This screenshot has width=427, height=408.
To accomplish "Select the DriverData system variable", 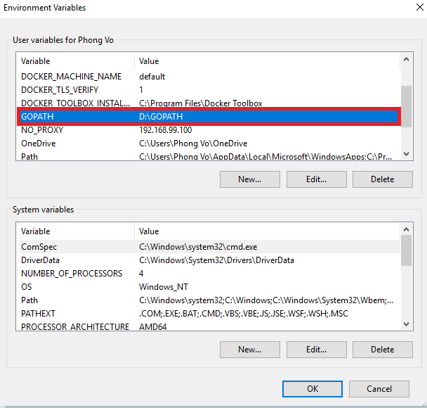I will [210, 260].
